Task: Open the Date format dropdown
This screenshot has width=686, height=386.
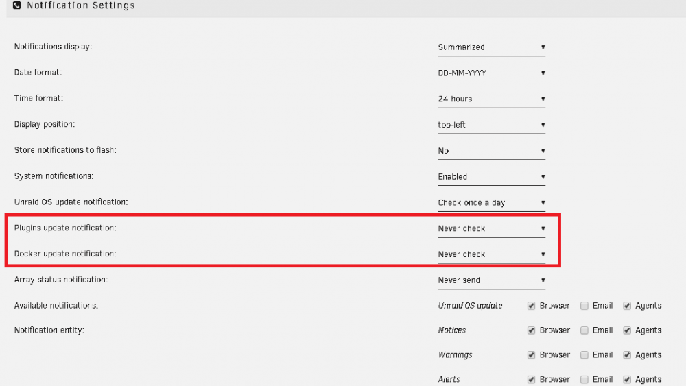Action: click(491, 73)
